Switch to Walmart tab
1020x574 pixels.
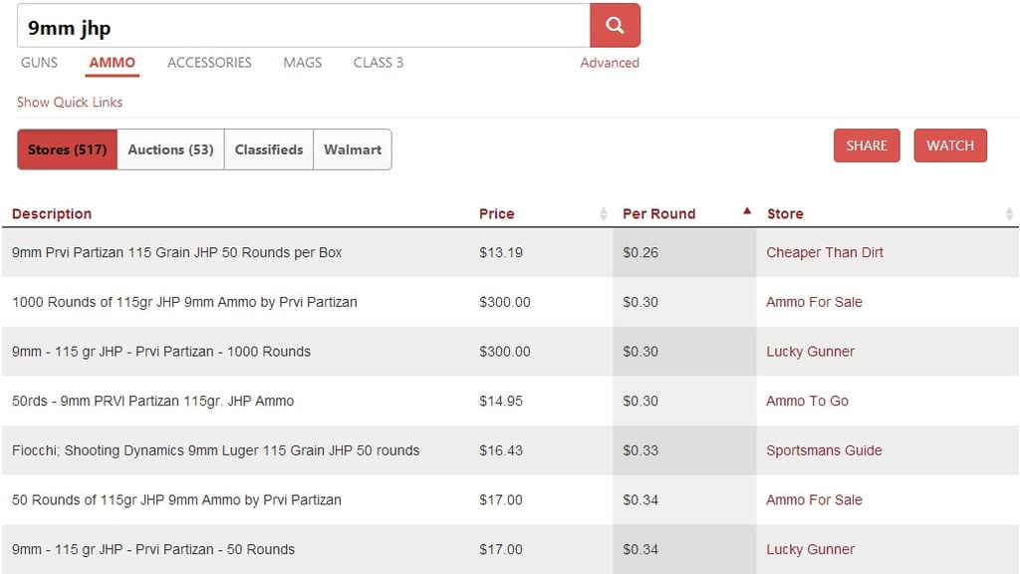tap(353, 149)
